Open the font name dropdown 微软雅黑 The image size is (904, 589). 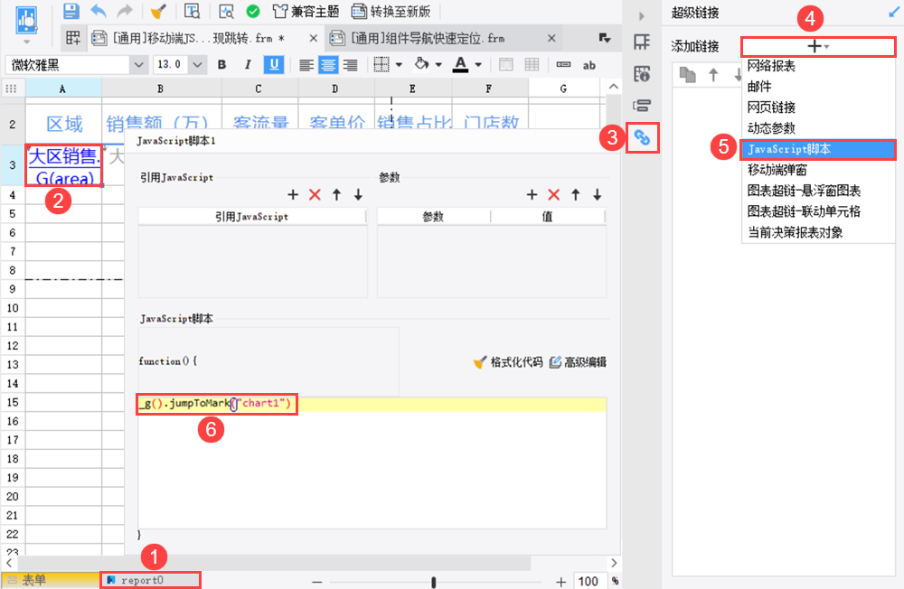138,65
